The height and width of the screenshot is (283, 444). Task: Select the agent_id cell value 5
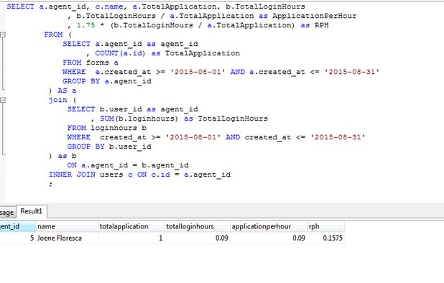pos(17,238)
